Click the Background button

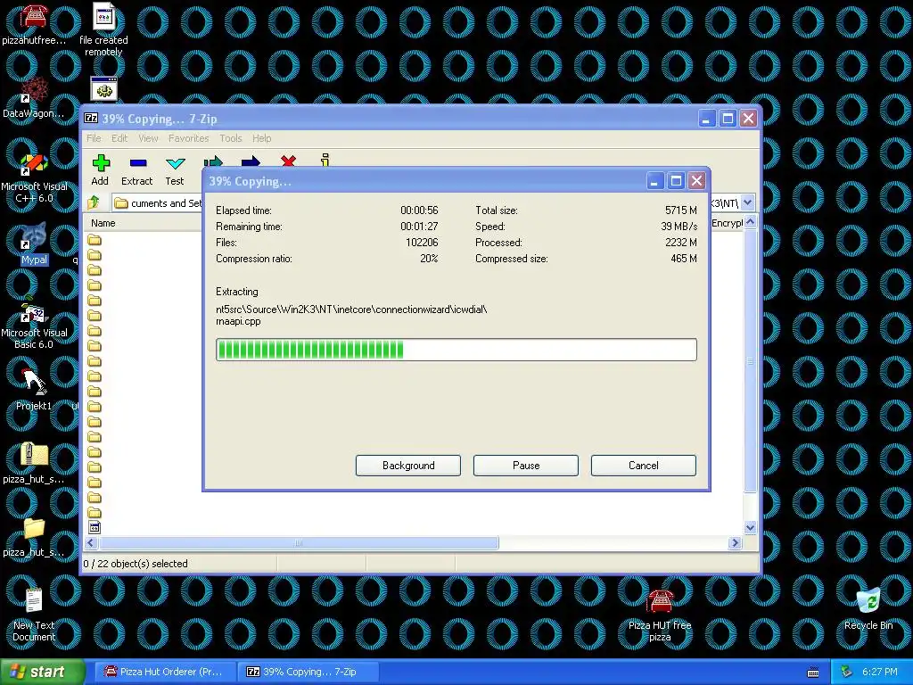[408, 466]
